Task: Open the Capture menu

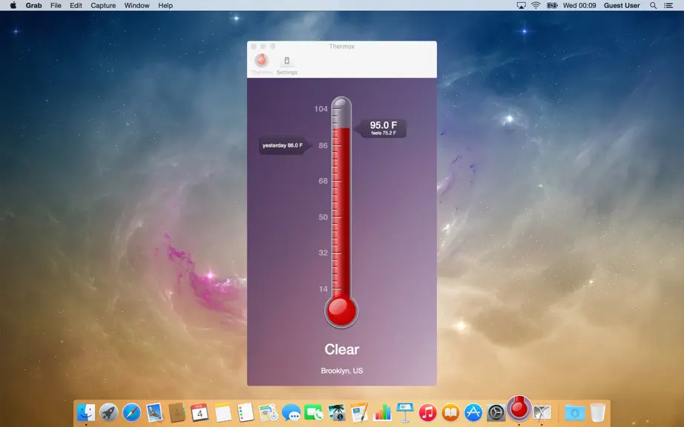Action: tap(103, 6)
